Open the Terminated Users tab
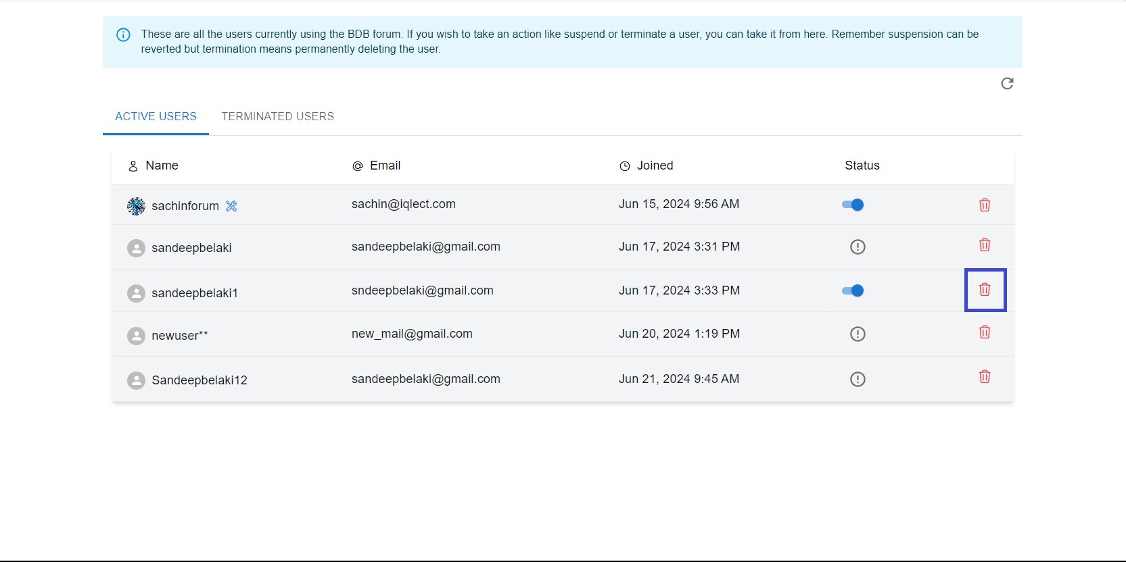This screenshot has height=562, width=1126. point(278,116)
